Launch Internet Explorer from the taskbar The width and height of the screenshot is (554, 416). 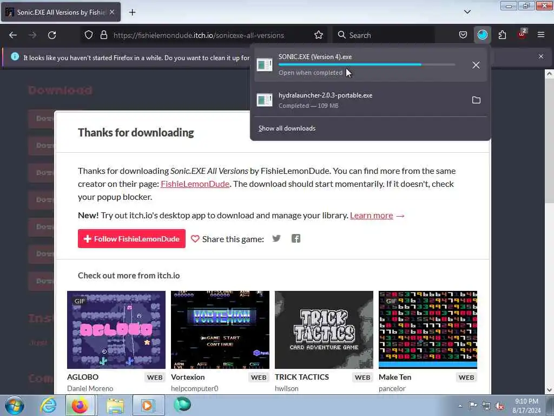point(48,405)
